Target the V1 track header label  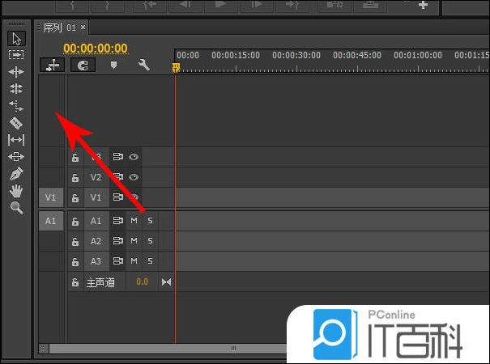pyautogui.click(x=96, y=197)
